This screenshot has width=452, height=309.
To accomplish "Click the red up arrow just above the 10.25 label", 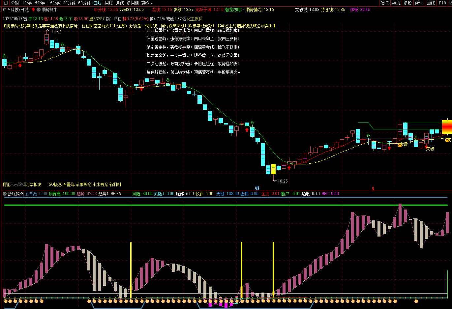I will [289, 168].
